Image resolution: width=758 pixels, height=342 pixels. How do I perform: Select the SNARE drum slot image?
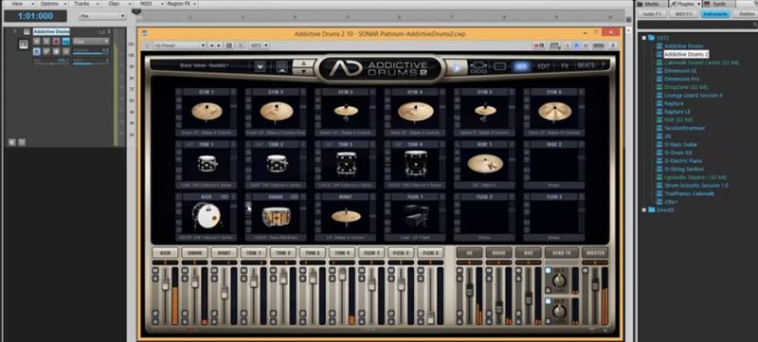click(x=276, y=216)
